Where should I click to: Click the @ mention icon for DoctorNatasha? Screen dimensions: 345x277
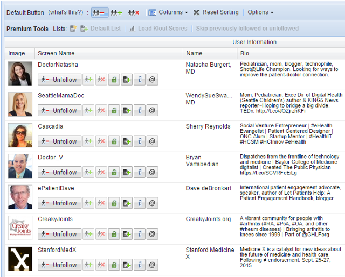[153, 80]
